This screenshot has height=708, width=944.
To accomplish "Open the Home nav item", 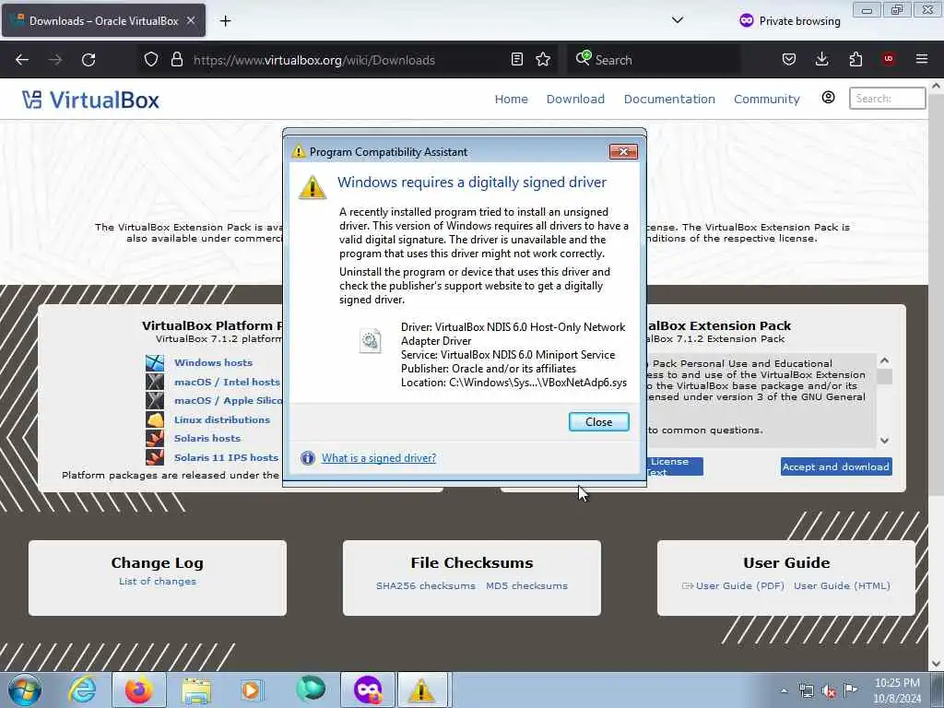I will tap(511, 99).
